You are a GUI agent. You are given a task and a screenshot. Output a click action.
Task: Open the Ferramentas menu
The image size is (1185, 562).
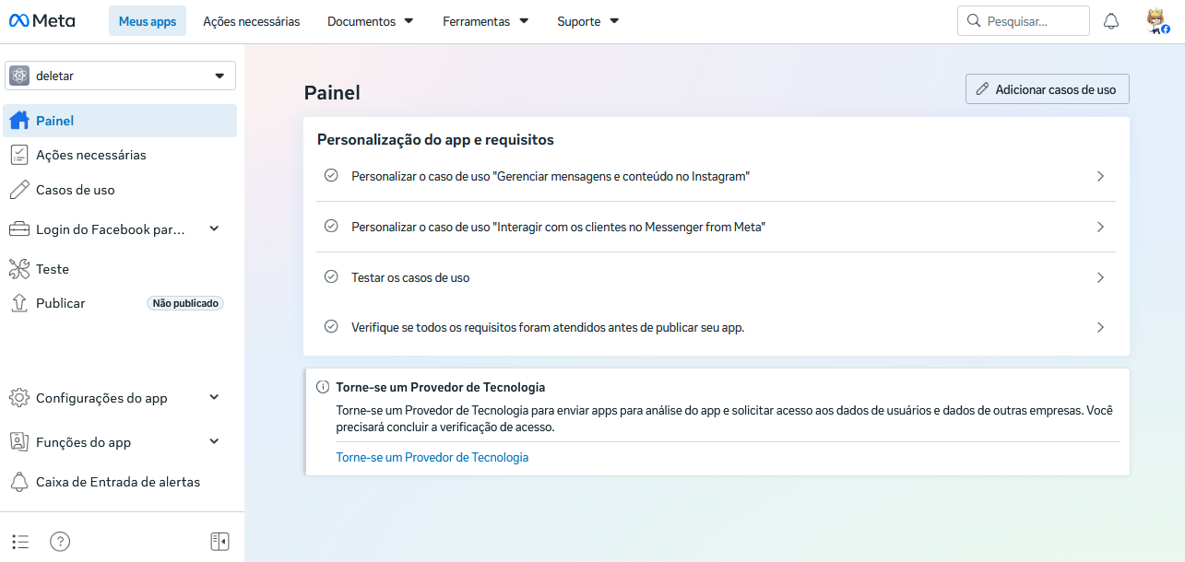485,21
